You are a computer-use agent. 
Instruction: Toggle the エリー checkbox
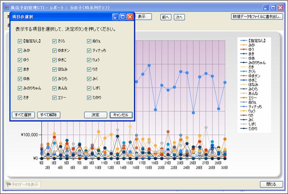pos(55,98)
